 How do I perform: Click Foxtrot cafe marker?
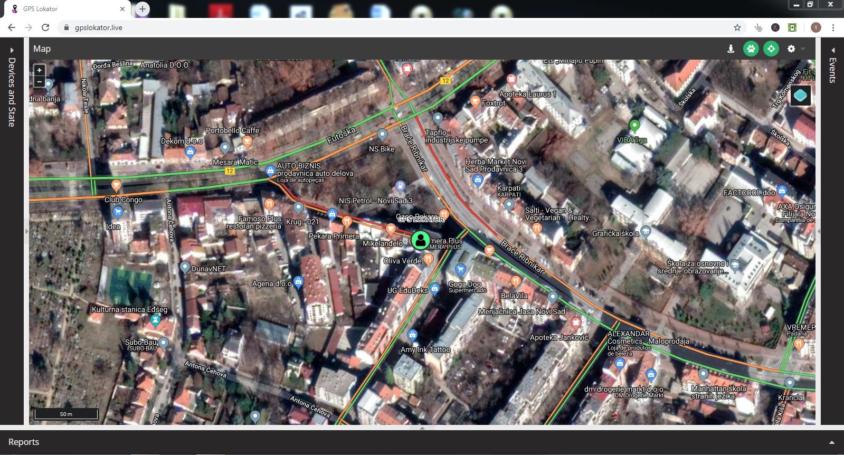pos(475,102)
